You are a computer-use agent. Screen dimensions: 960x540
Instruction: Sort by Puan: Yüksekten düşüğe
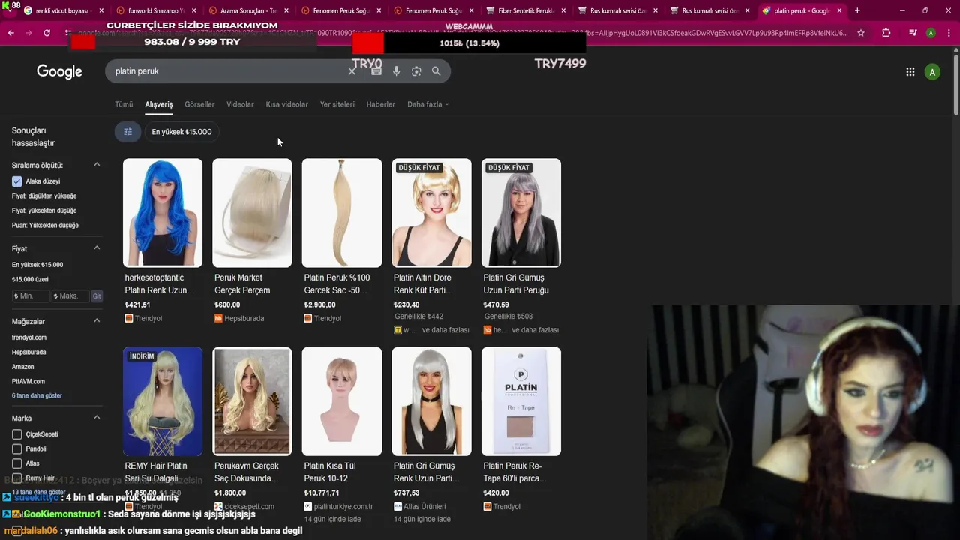(45, 225)
